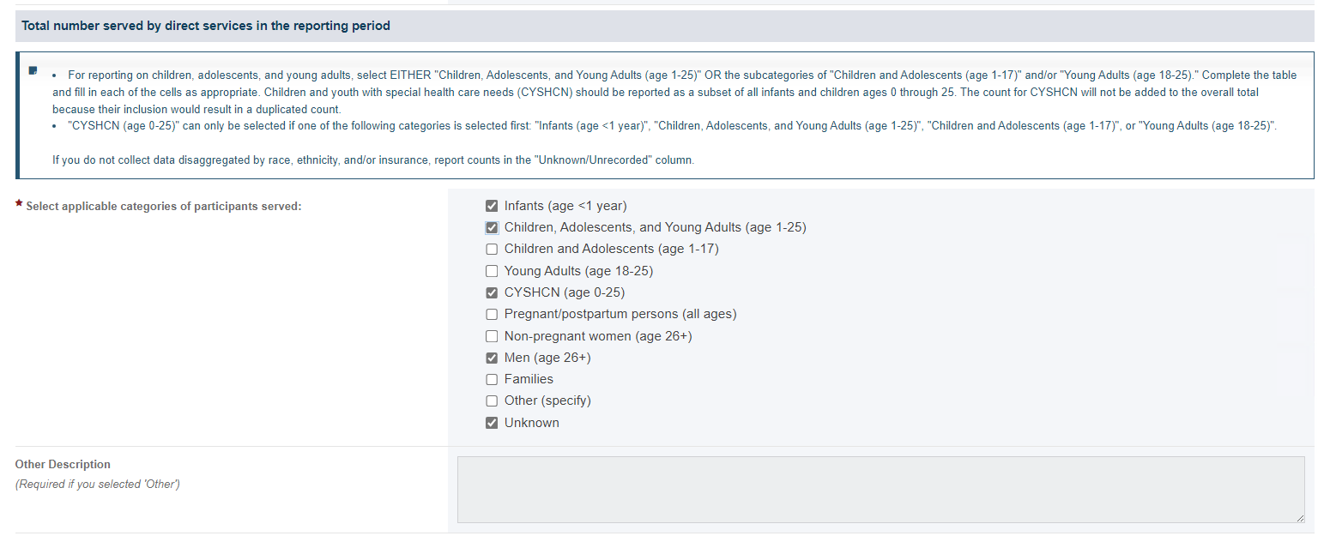Uncheck Children, Adolescents, and Young Adults checkbox
The width and height of the screenshot is (1324, 542).
[492, 228]
